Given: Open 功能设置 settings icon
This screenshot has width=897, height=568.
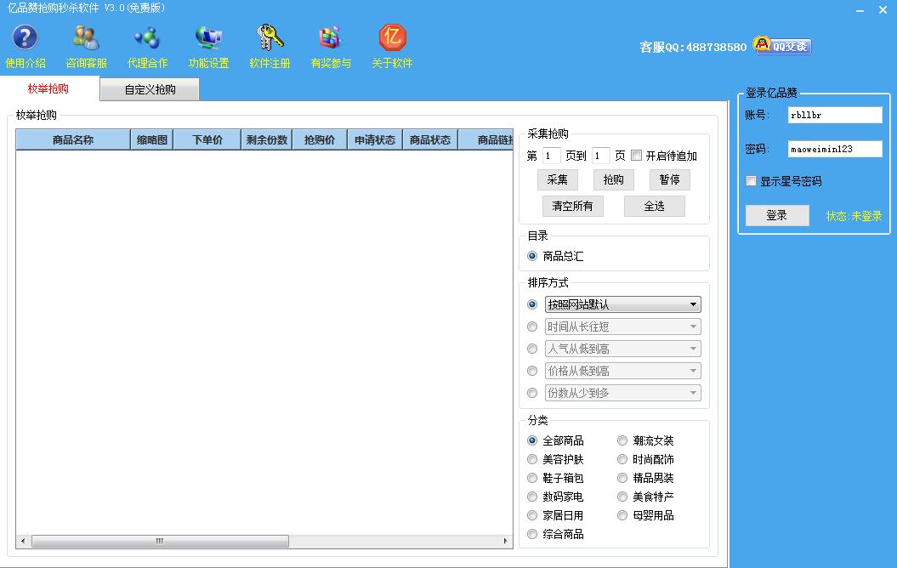Looking at the screenshot, I should [208, 38].
